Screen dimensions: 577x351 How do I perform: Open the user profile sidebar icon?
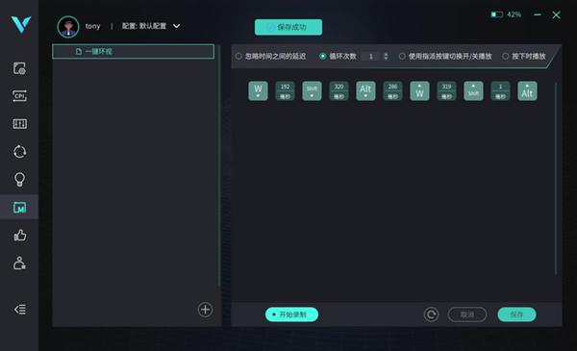coord(19,263)
